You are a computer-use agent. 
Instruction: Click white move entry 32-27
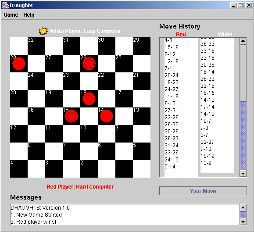(207, 142)
